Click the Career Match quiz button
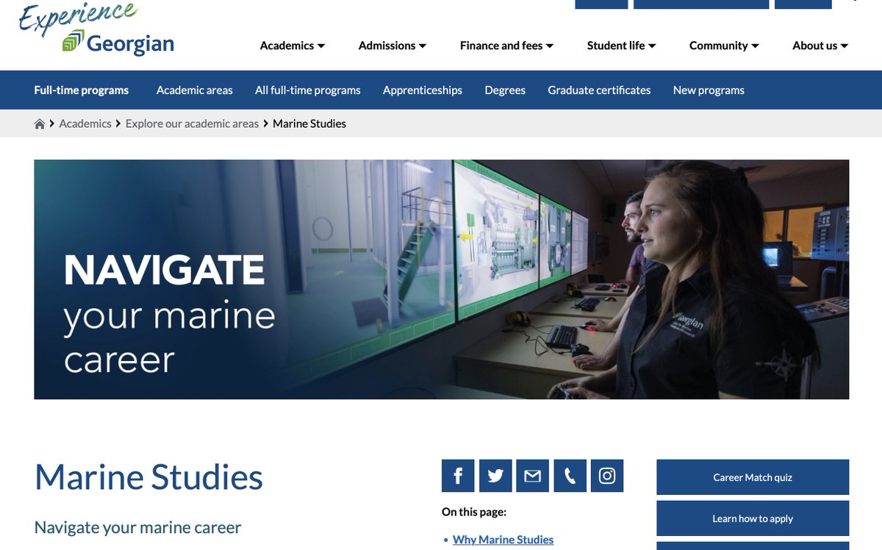 753,477
